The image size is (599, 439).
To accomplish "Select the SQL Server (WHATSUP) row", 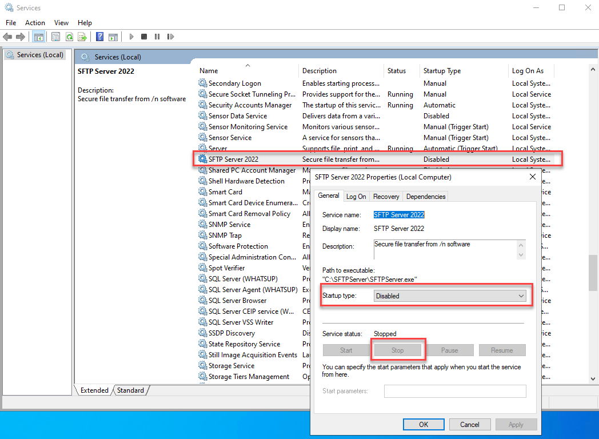I will [253, 278].
